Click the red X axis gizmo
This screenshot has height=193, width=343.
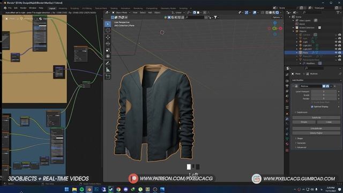click(280, 28)
